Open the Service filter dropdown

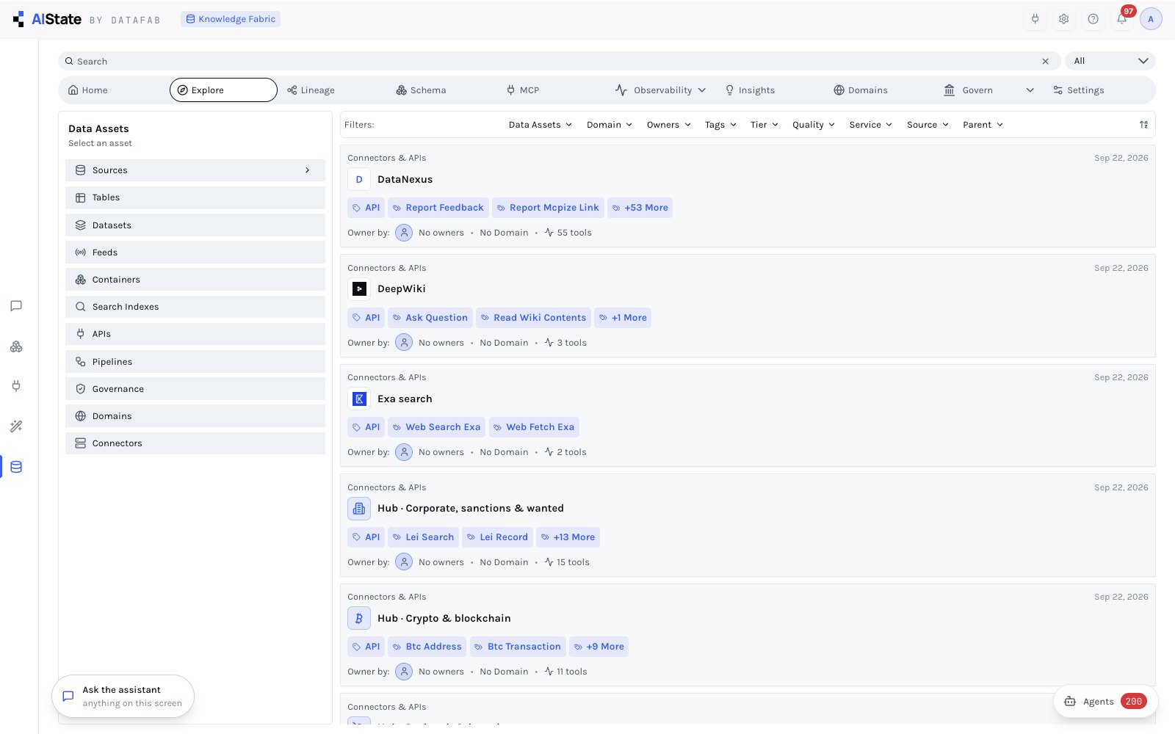click(871, 125)
